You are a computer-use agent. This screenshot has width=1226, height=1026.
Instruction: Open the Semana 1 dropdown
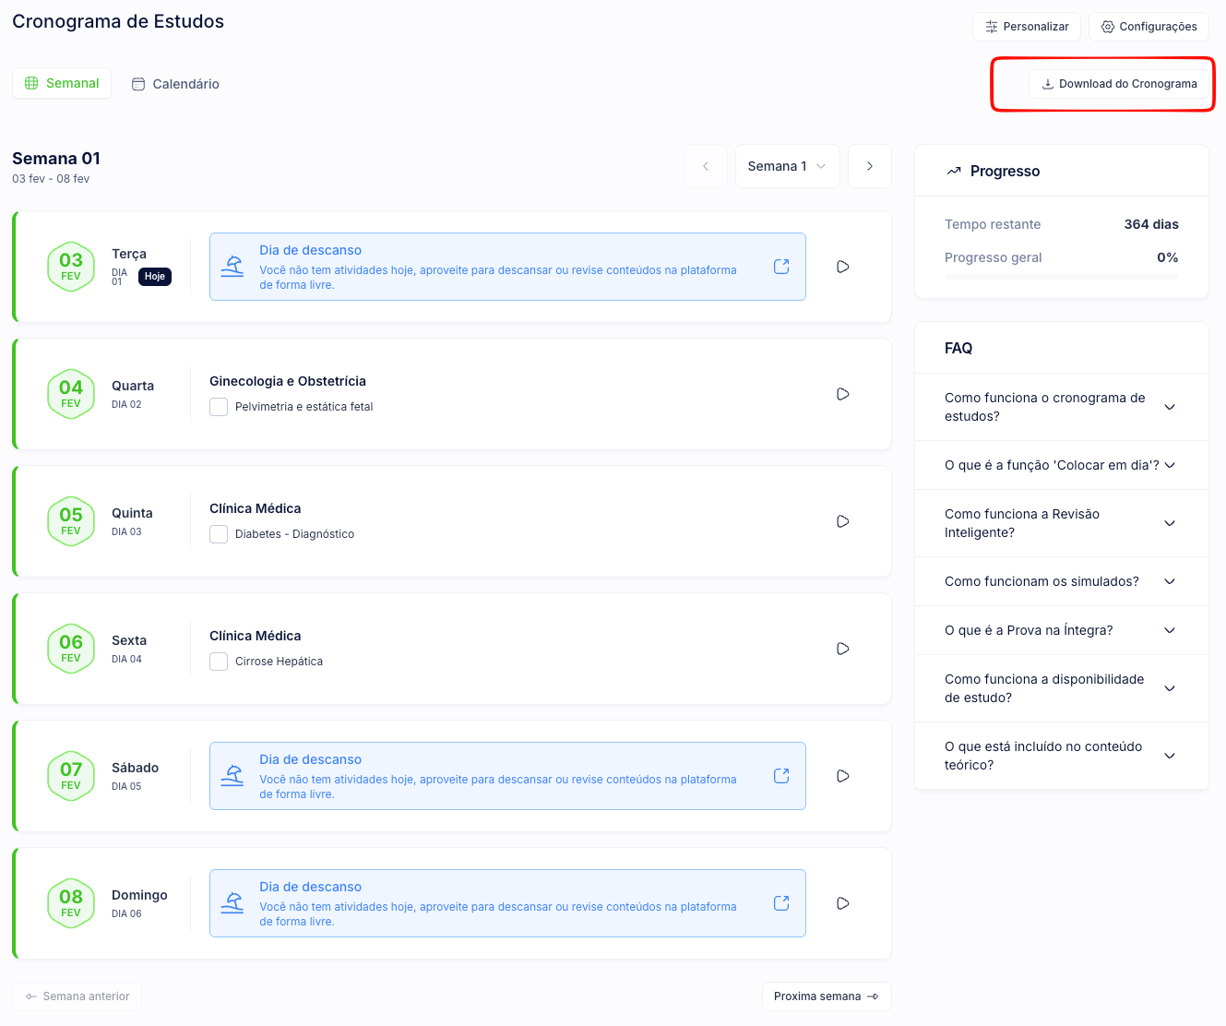(x=787, y=166)
